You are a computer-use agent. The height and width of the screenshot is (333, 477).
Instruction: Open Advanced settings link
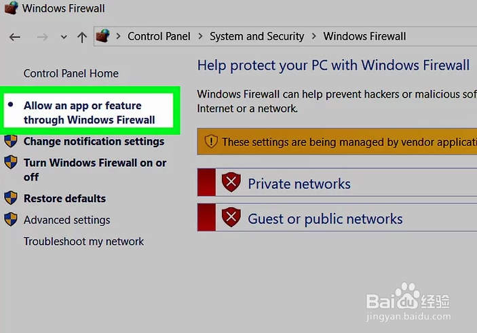66,220
